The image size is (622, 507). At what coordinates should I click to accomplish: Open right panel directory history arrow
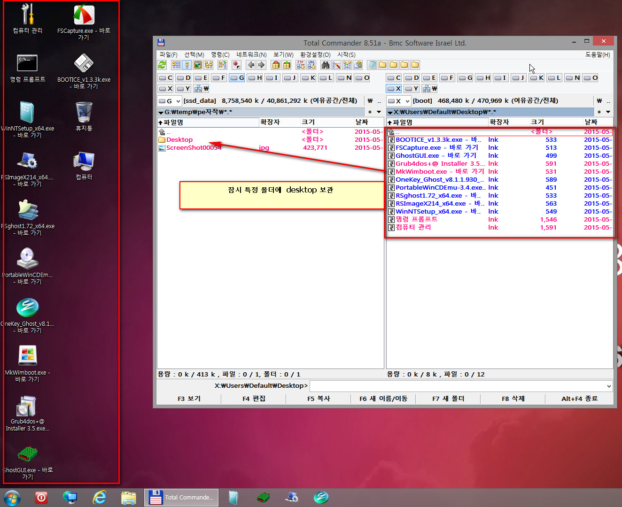(x=608, y=112)
